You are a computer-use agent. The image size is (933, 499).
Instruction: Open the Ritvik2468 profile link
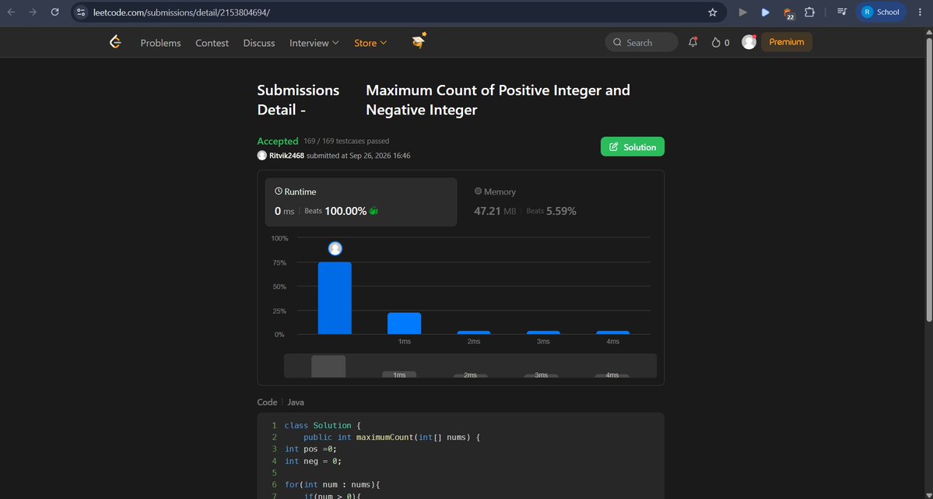pyautogui.click(x=286, y=156)
